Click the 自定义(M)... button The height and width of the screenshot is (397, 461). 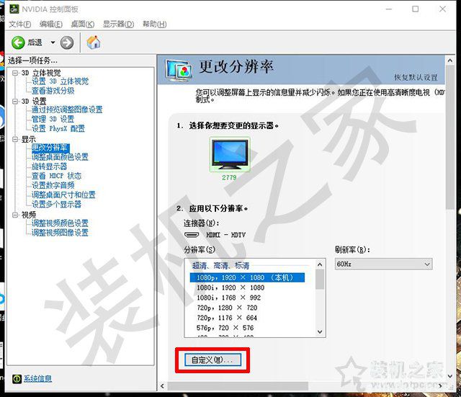[x=213, y=360]
